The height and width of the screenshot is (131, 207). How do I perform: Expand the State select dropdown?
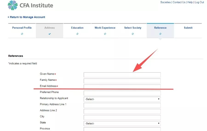tap(122, 123)
